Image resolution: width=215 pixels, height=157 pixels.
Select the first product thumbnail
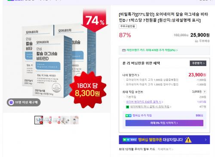39,120
